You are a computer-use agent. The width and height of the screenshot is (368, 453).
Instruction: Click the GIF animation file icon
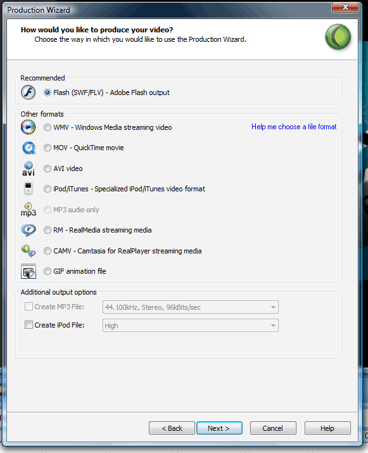pos(29,271)
